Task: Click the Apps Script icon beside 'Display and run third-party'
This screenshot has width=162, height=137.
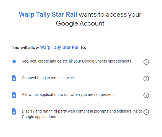Action: 14,111
